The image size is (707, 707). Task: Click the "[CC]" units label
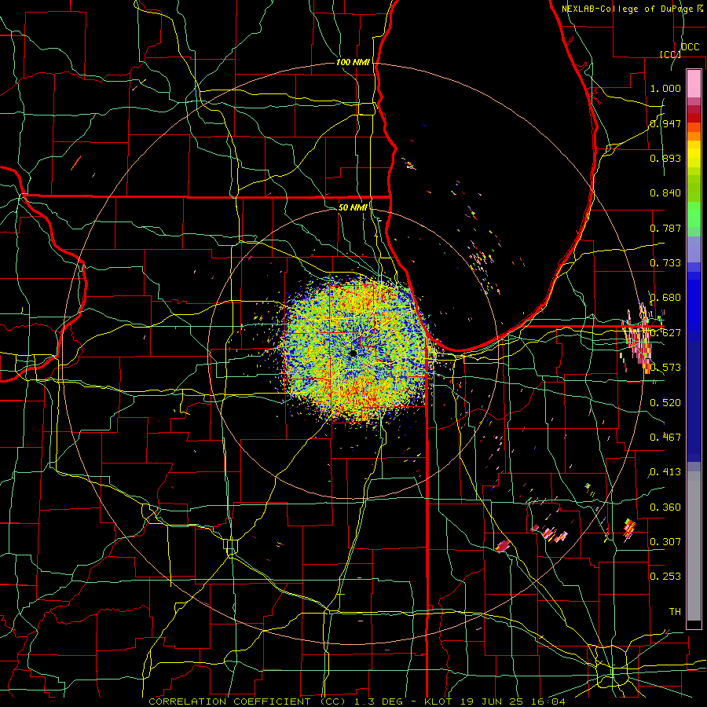click(x=670, y=54)
